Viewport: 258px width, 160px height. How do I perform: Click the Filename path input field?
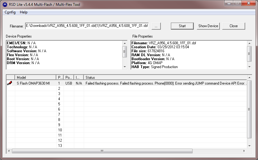click(87, 26)
